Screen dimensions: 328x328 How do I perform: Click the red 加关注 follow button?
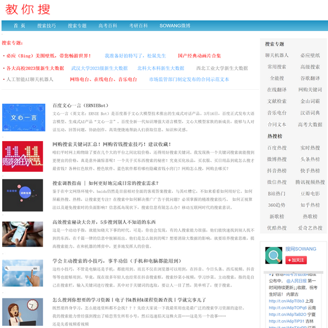tap(296, 260)
